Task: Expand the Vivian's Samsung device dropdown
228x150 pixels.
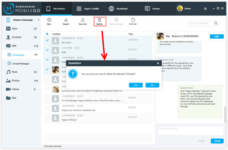Action: pos(39,20)
